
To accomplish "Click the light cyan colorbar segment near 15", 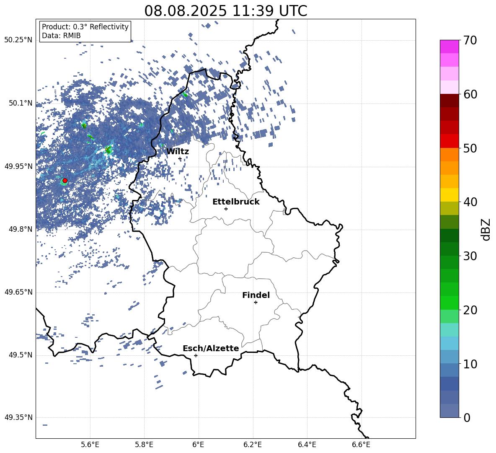I will (x=449, y=330).
